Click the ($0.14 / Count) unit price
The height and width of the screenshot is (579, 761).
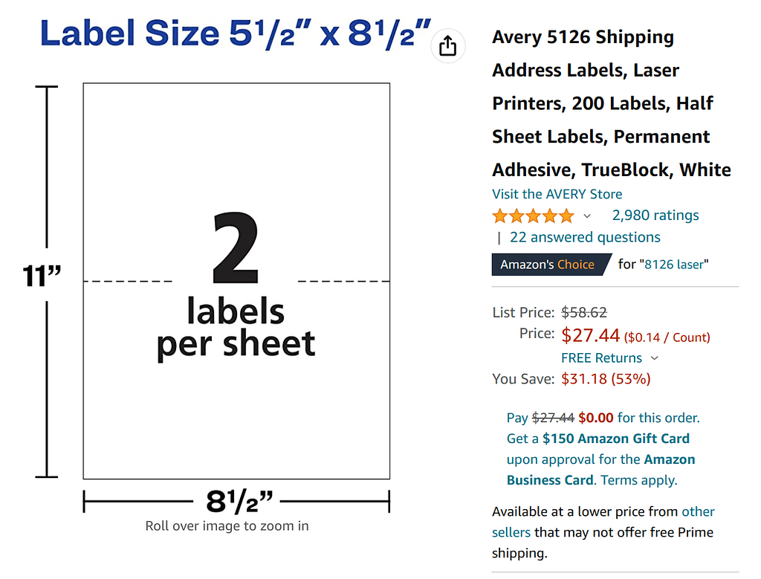pos(667,337)
